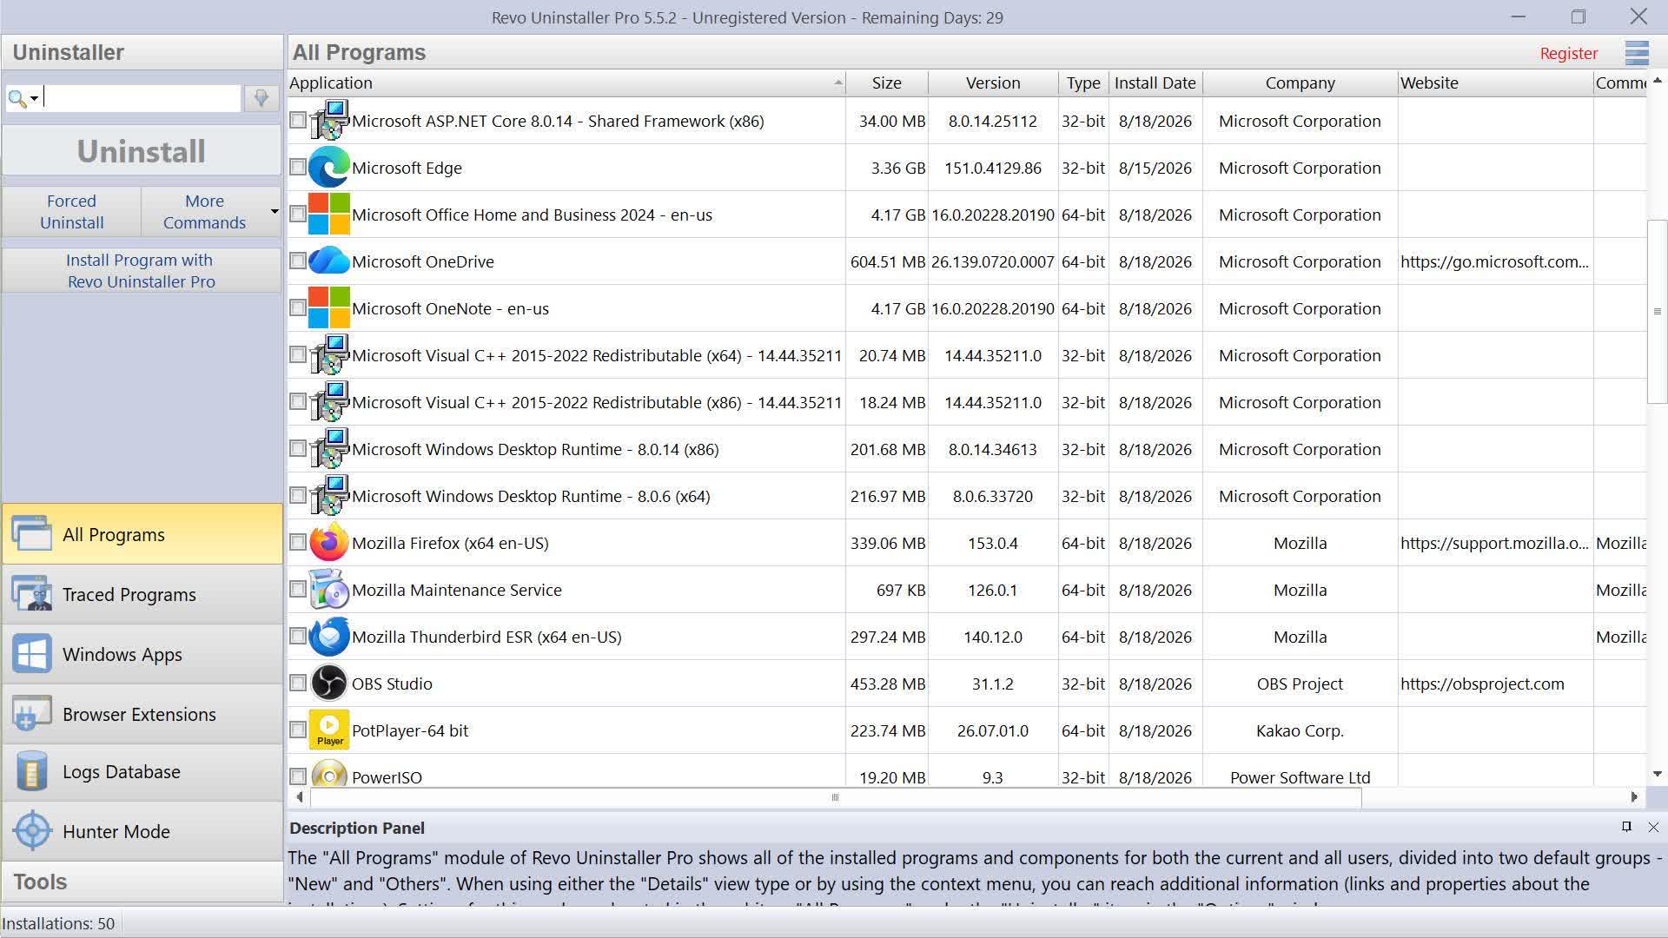1668x938 pixels.
Task: Click the PowerISO disc icon
Action: (x=329, y=773)
